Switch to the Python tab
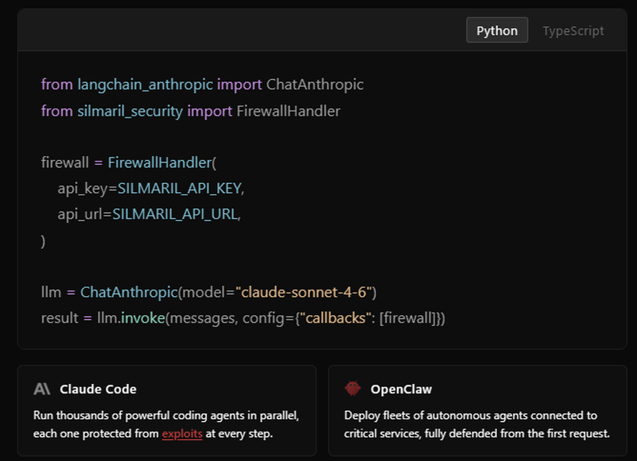Screen dimensions: 637x461 coord(497,30)
